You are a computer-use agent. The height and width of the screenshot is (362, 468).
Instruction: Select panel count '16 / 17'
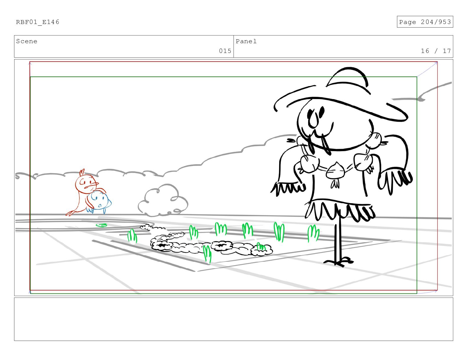coord(436,51)
